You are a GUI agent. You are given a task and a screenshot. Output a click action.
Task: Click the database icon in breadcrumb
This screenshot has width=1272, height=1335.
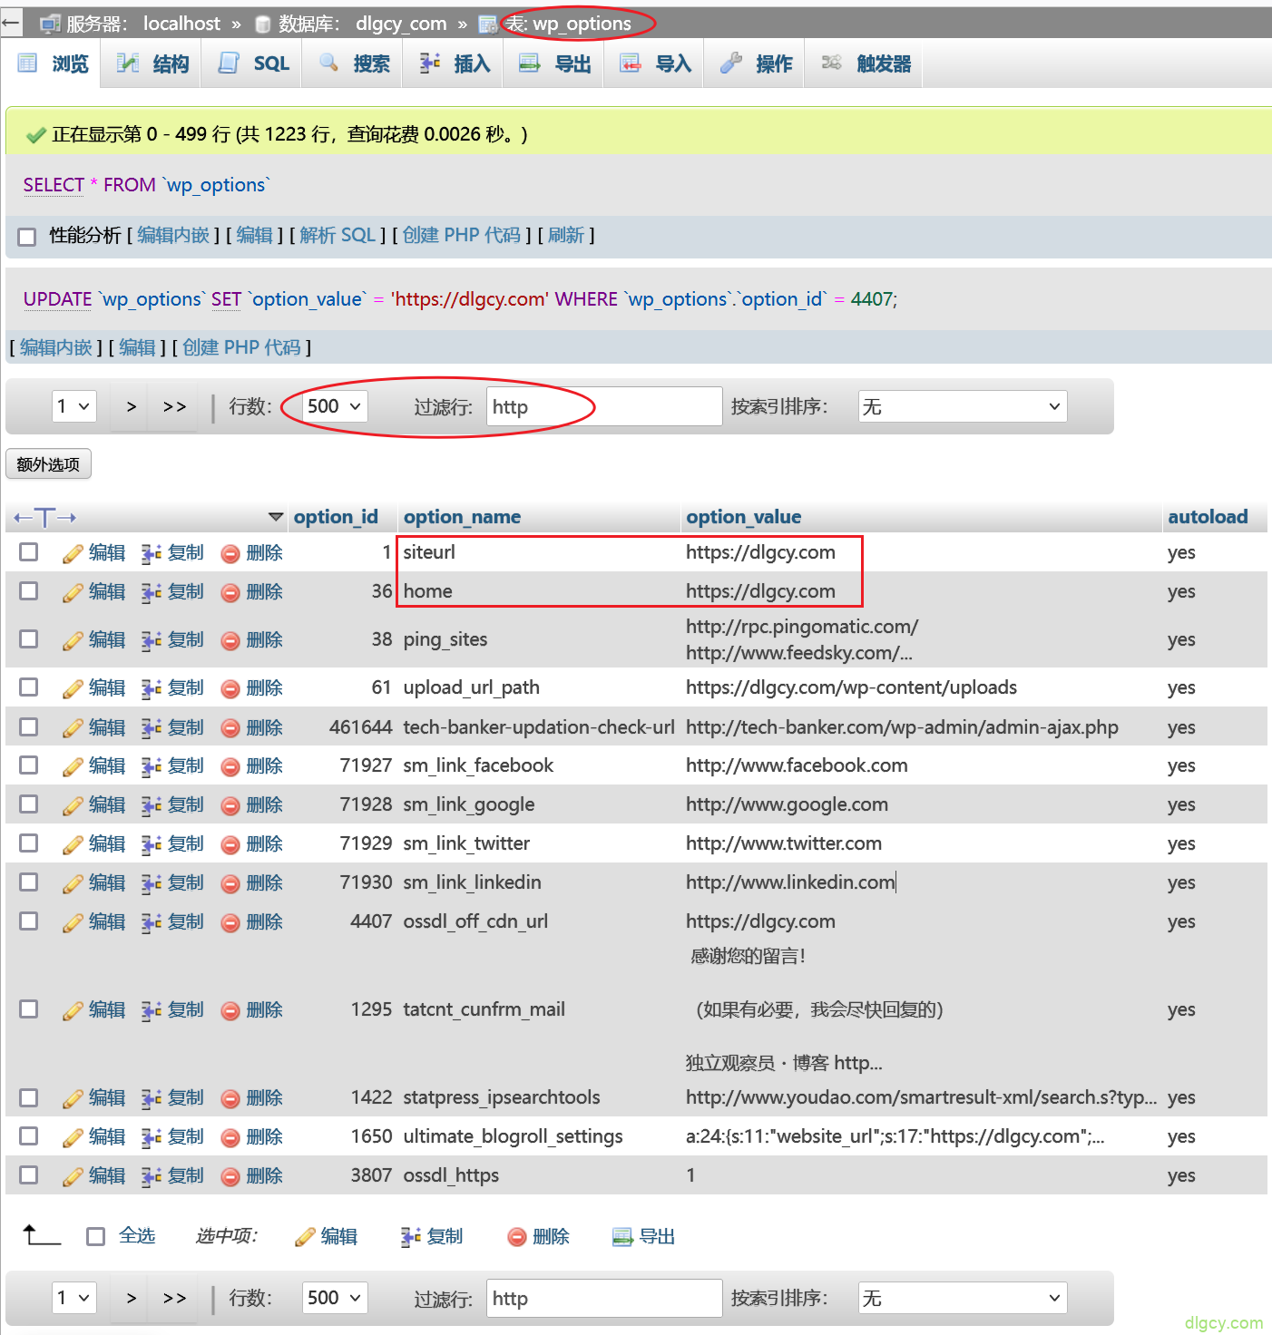(263, 24)
